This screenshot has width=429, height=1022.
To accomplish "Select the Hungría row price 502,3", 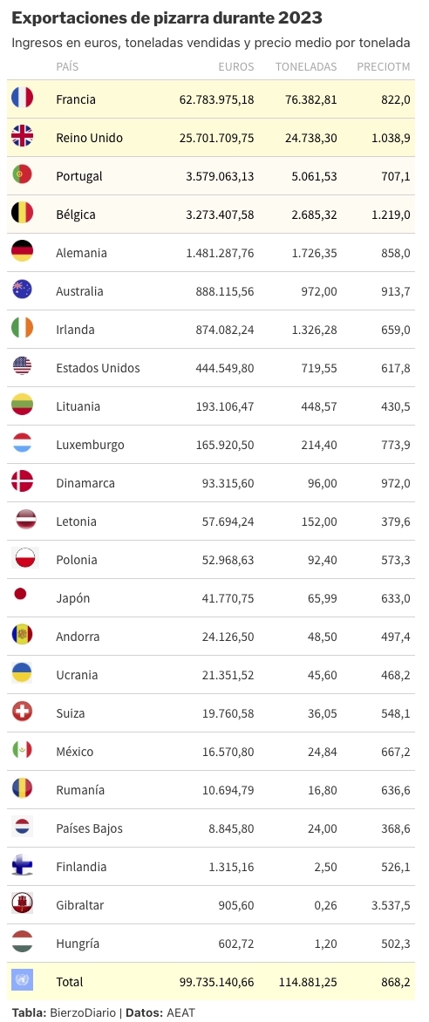I will pos(396,943).
